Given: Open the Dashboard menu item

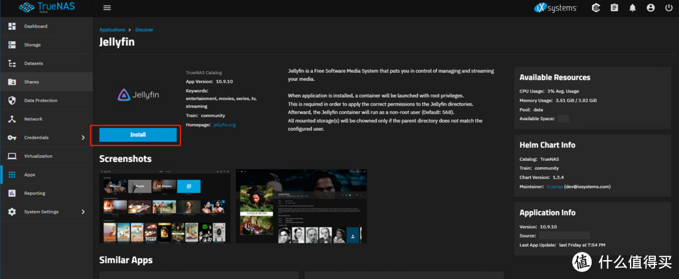Looking at the screenshot, I should click(47, 26).
